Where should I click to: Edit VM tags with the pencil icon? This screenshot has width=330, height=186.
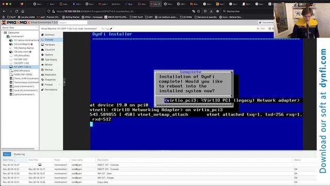point(111,29)
